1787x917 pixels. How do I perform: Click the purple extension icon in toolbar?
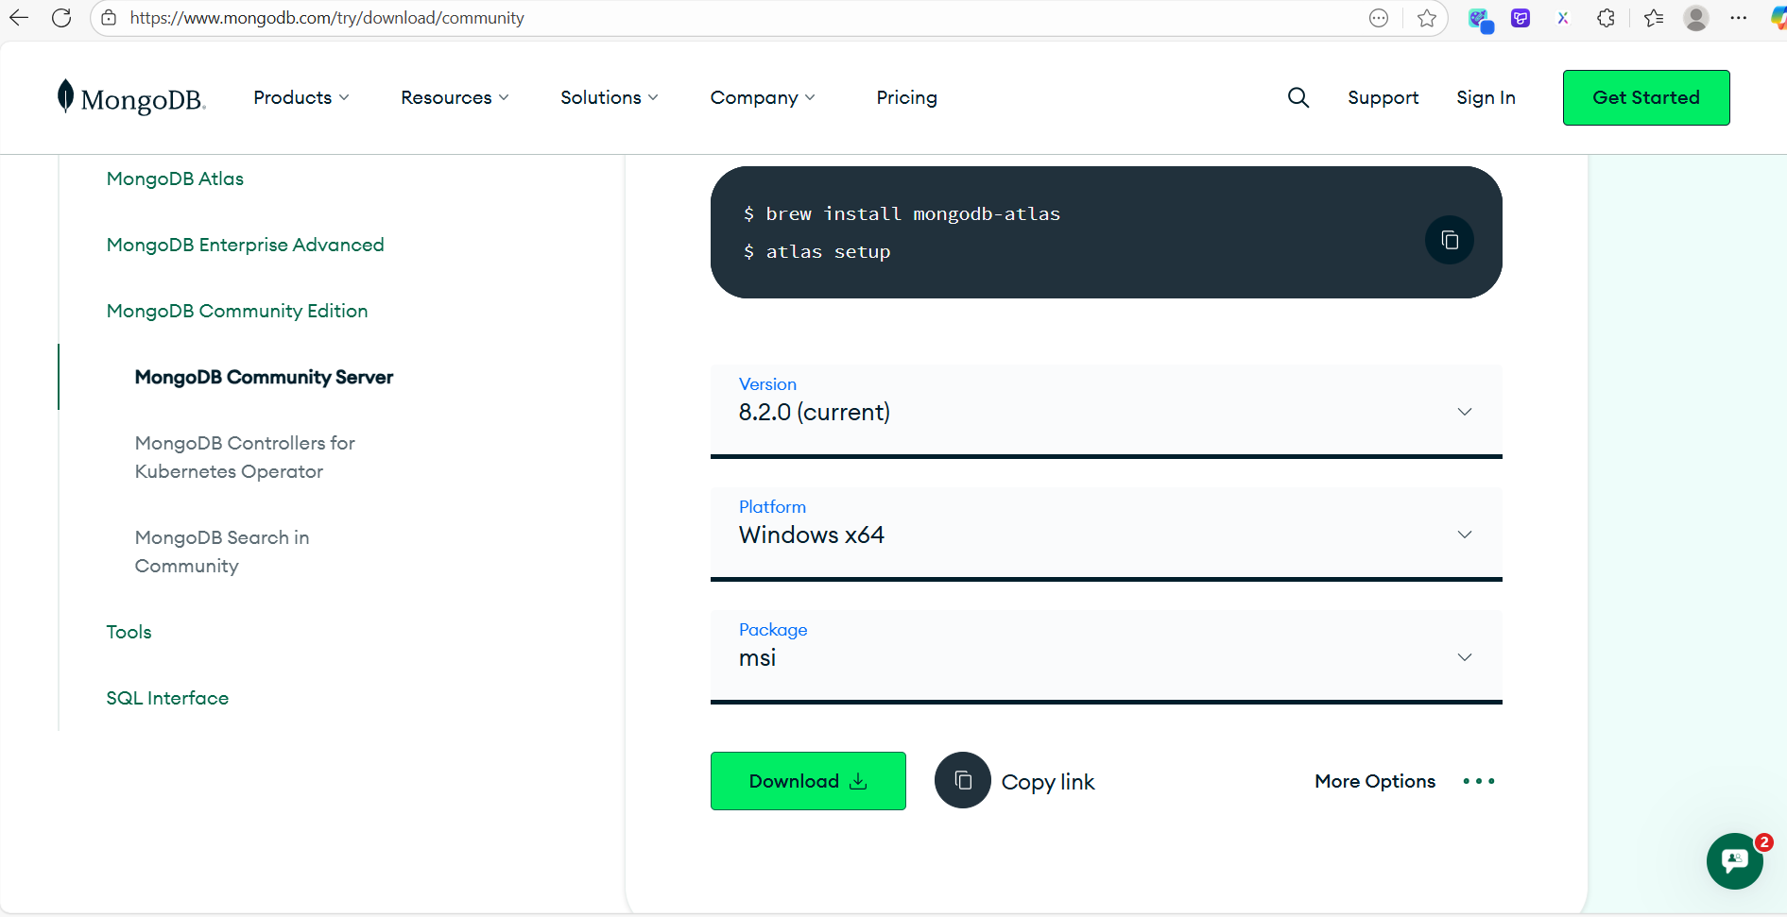[x=1521, y=18]
